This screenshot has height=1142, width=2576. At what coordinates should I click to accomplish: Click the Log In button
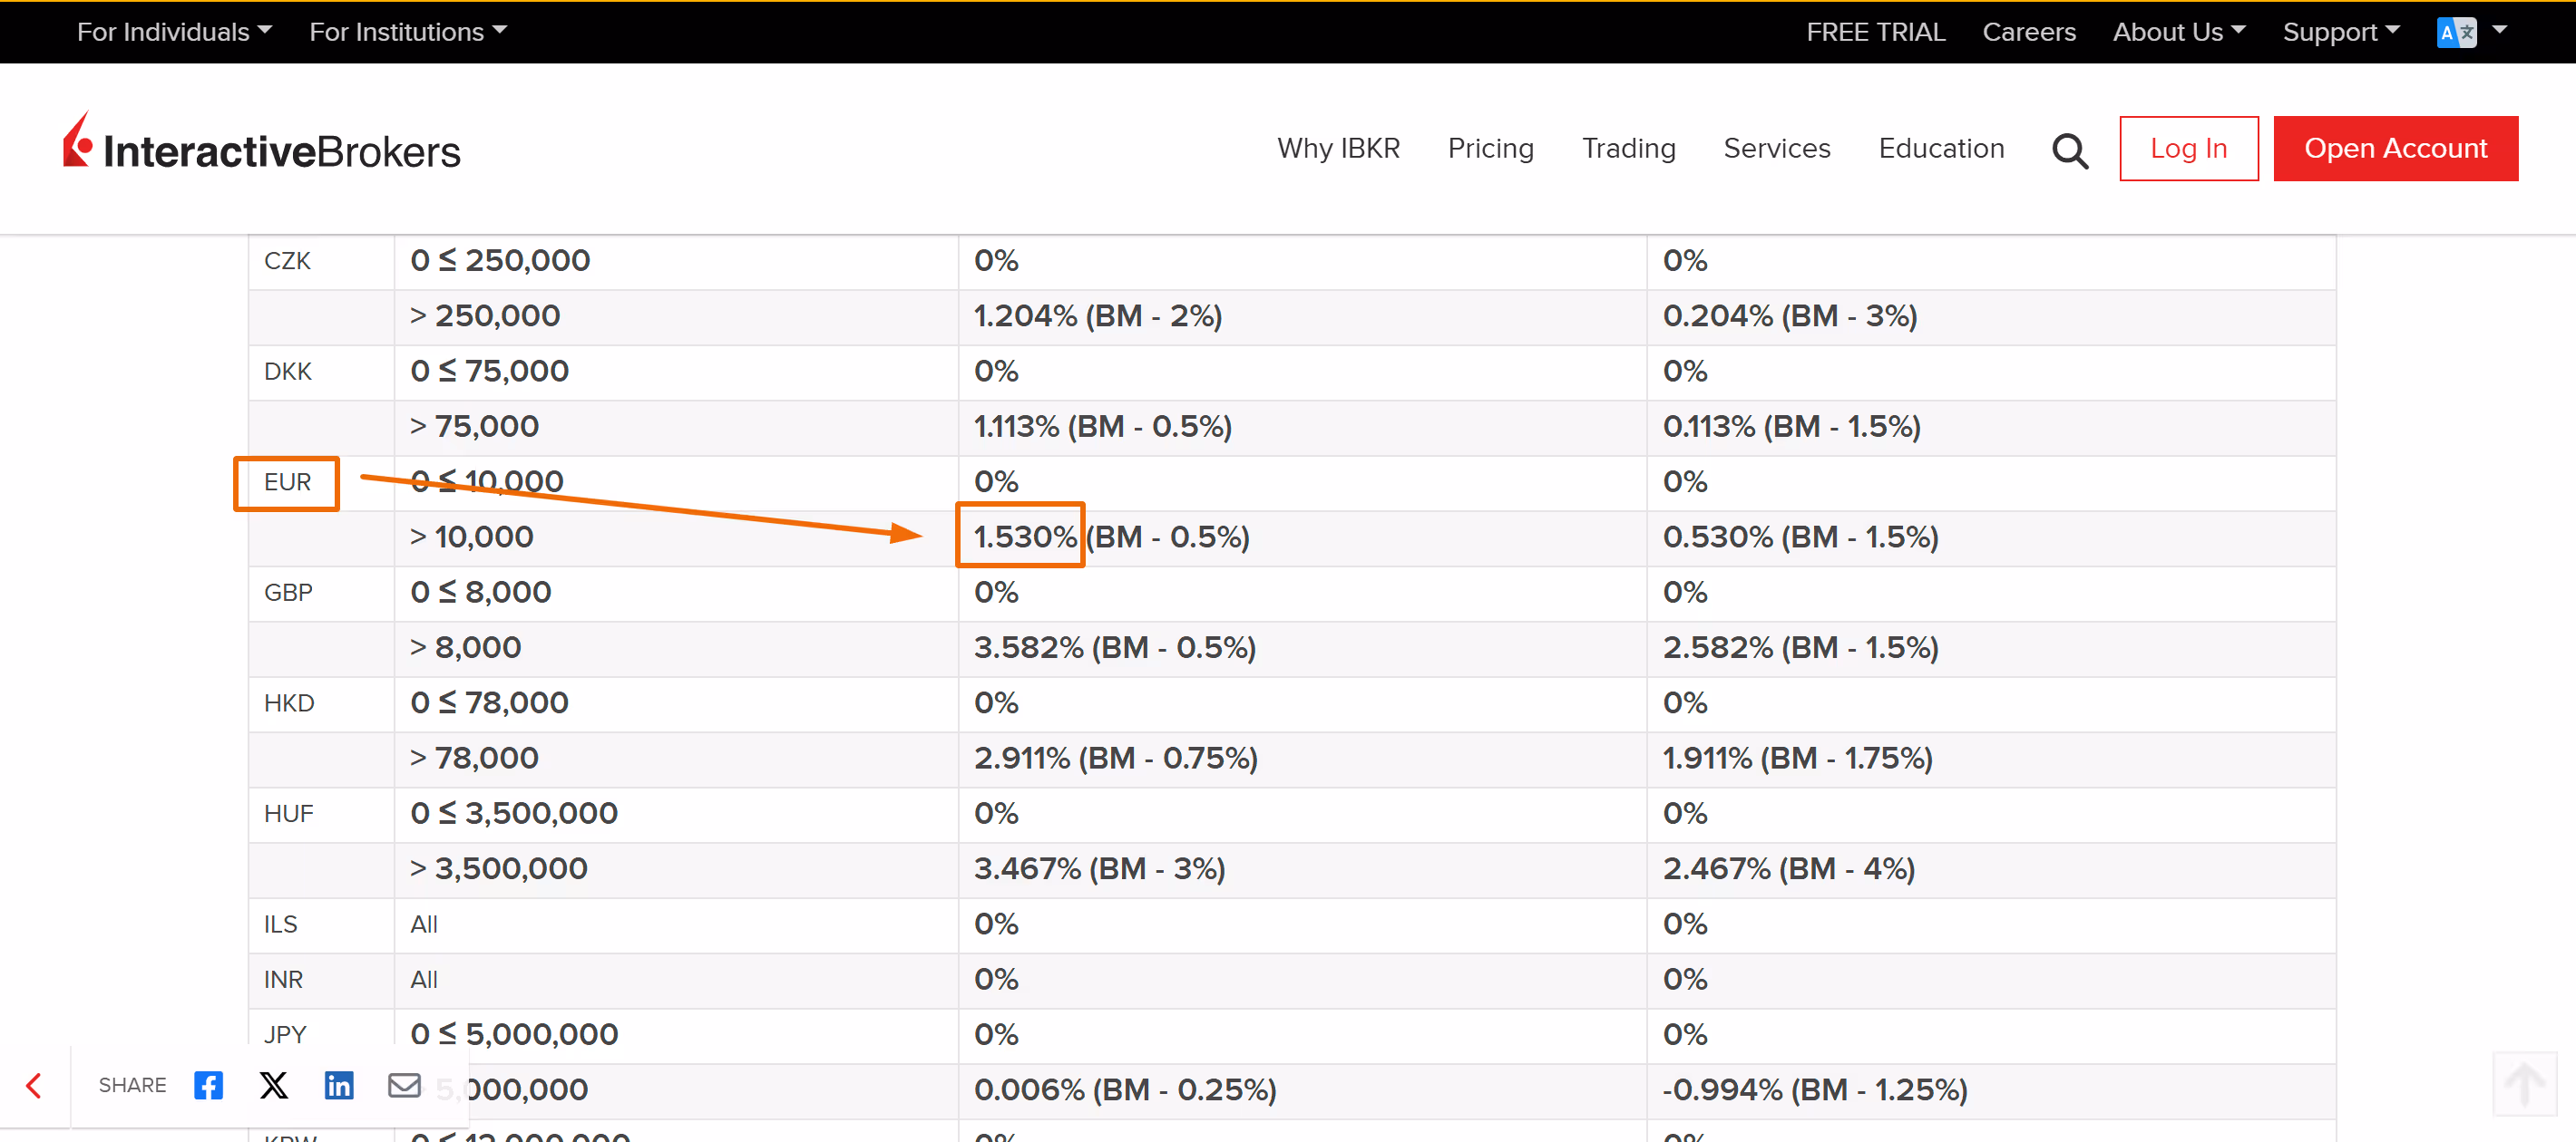(2188, 148)
